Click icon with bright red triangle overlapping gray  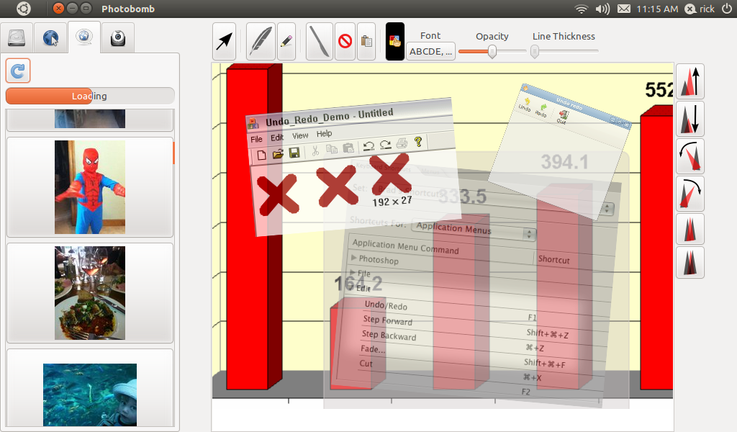click(x=690, y=229)
